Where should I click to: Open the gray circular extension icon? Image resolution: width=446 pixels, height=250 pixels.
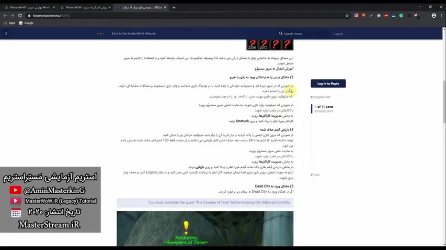click(379, 16)
